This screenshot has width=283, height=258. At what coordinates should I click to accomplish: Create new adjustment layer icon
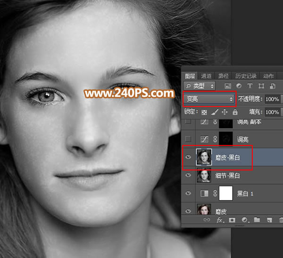[244, 220]
